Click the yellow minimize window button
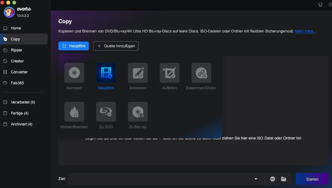The width and height of the screenshot is (332, 188). click(8, 2)
